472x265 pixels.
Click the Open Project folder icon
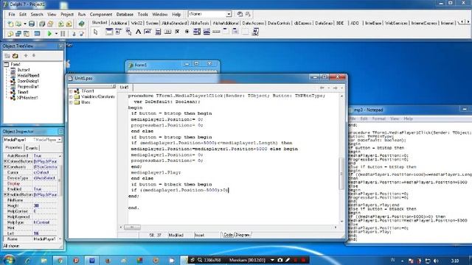click(x=50, y=24)
